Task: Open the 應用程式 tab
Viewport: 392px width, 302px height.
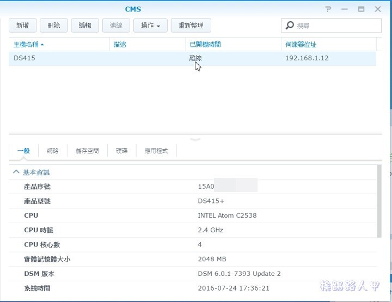Action: (x=156, y=151)
